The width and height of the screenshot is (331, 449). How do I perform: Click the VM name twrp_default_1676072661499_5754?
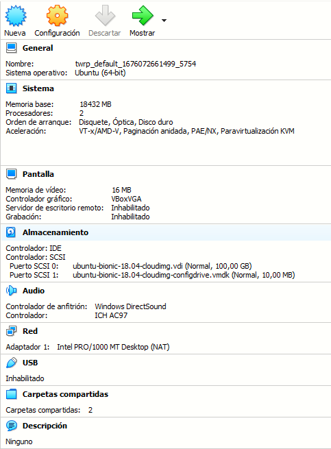coord(136,64)
